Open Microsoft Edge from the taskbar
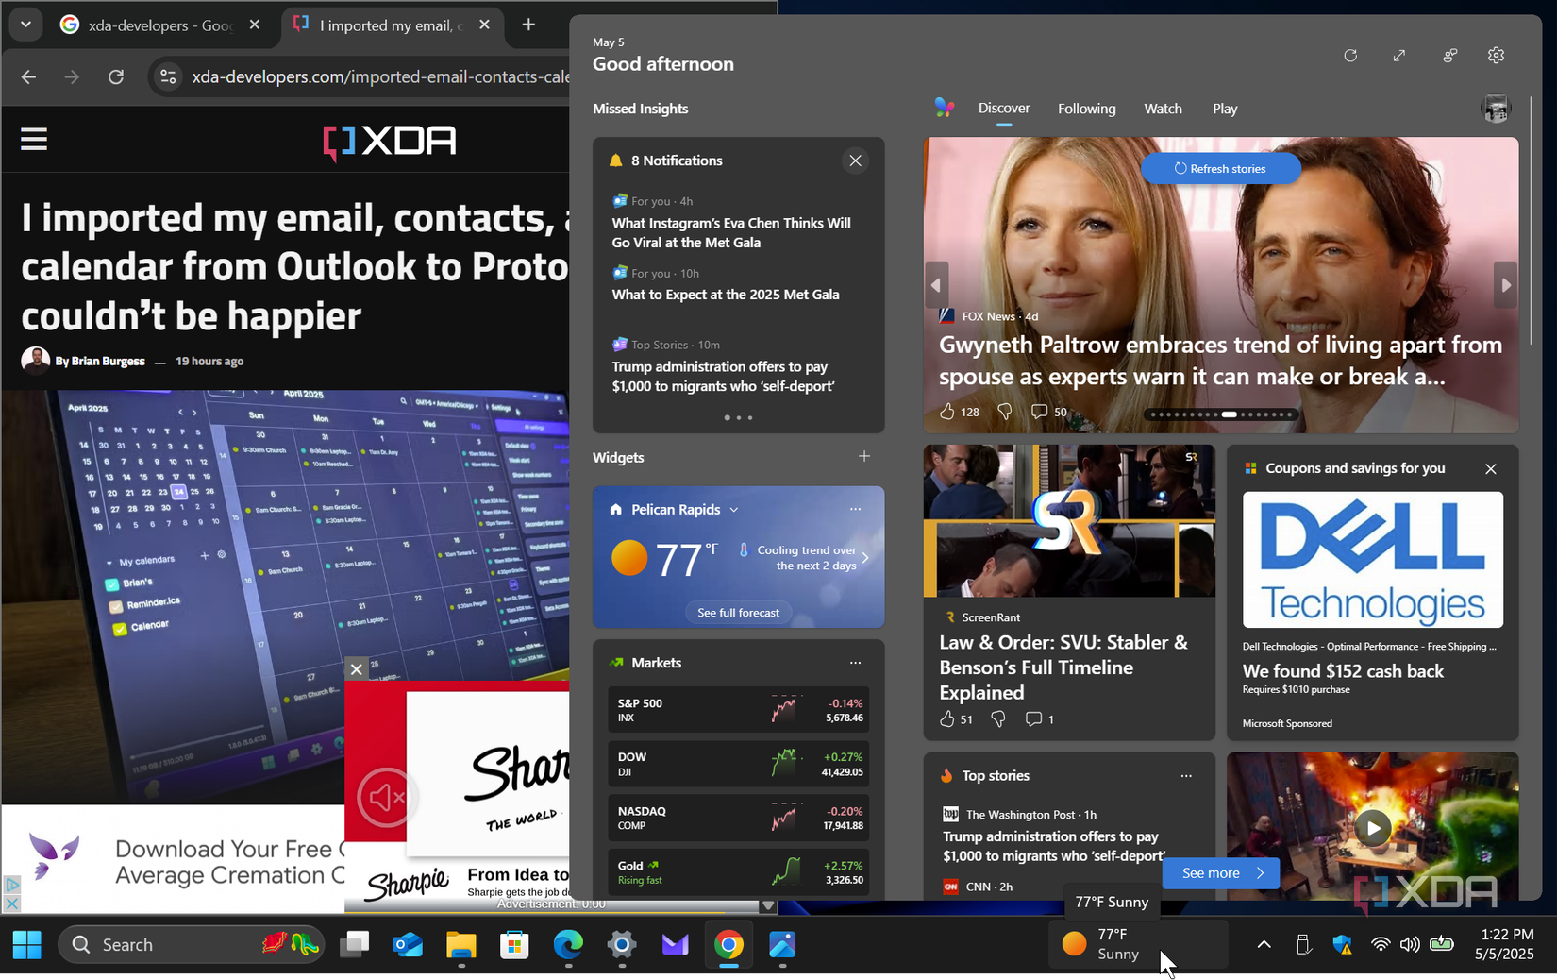This screenshot has height=980, width=1557. (x=567, y=944)
